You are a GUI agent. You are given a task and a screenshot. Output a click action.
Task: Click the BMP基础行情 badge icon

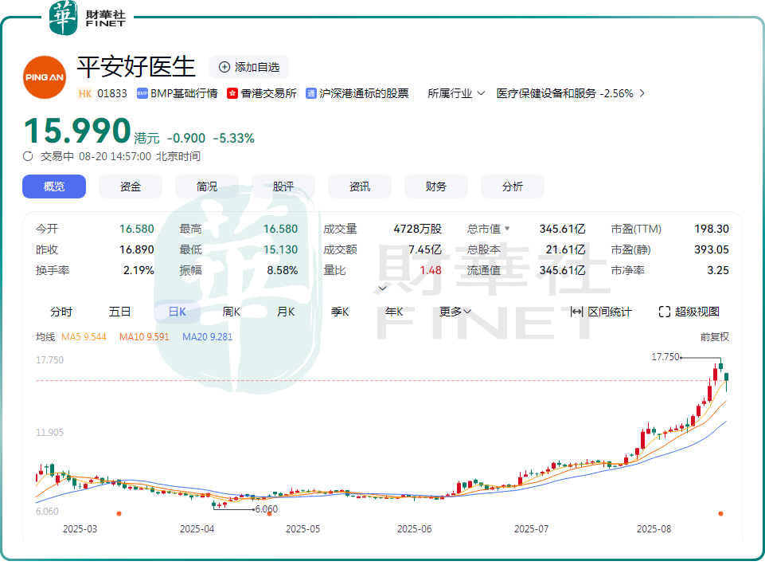tap(142, 93)
